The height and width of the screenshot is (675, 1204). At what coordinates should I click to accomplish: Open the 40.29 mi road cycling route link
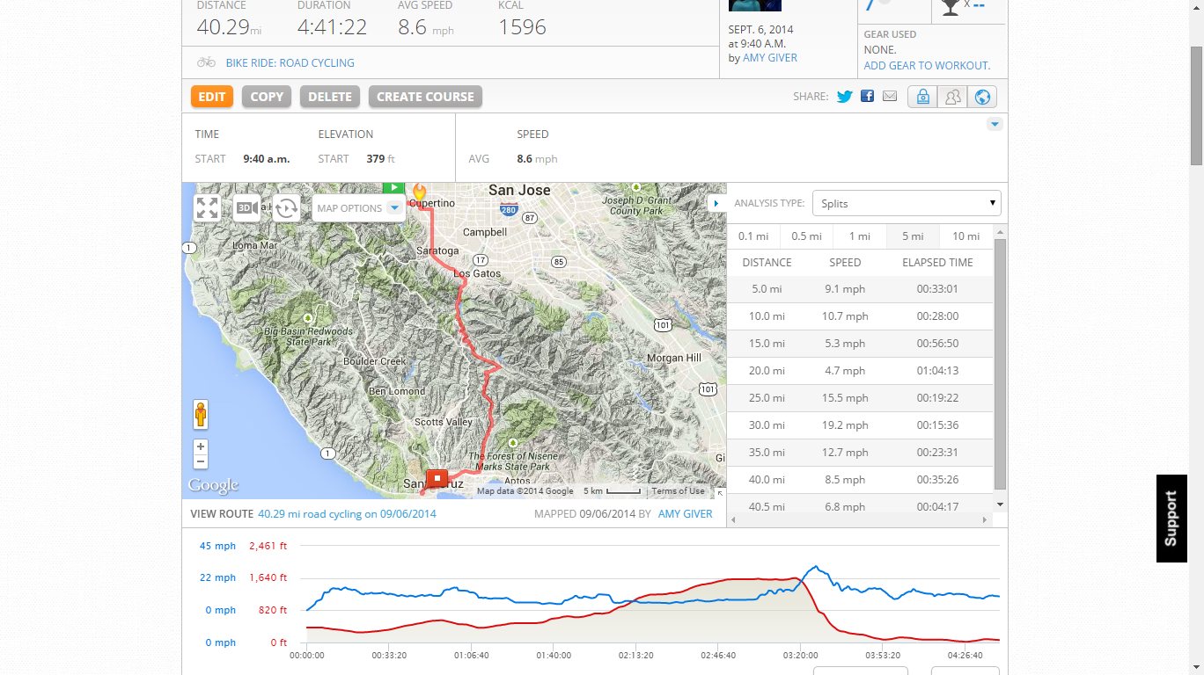click(347, 514)
